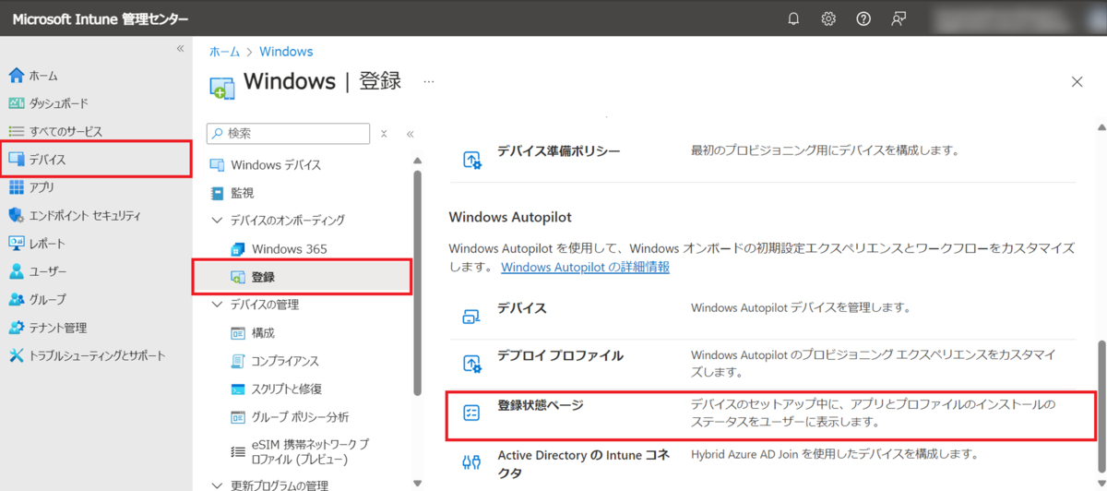Go to Windows breadcrumb link

tap(286, 52)
